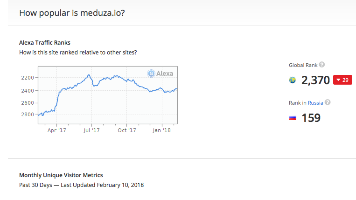Click the How popular is meduza.io heading
This screenshot has width=356, height=200.
coord(72,13)
